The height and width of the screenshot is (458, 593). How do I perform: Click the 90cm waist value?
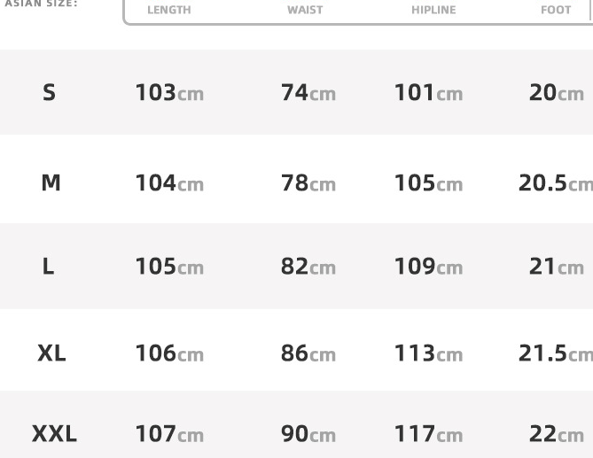(308, 435)
